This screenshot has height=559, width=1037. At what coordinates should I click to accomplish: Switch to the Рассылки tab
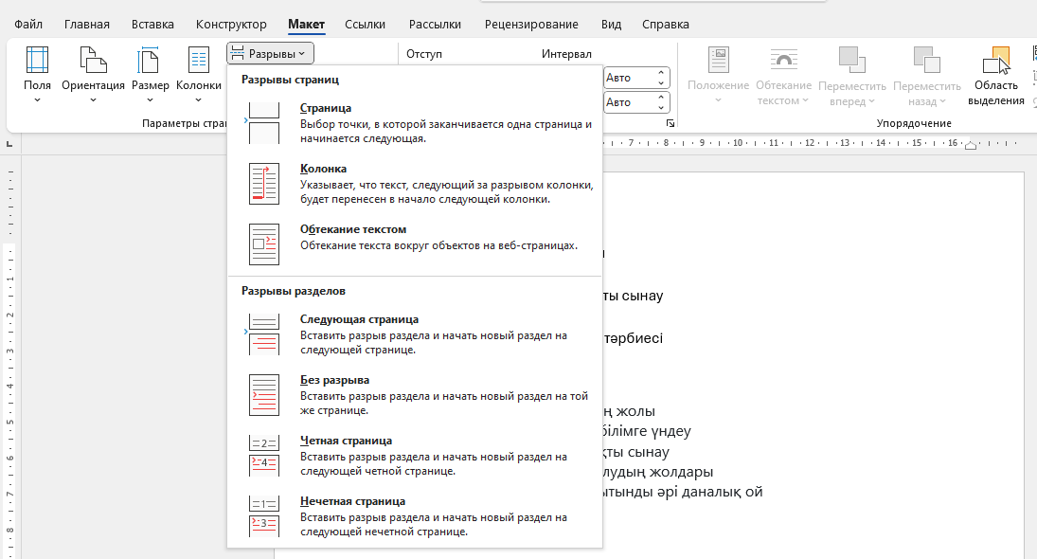click(x=435, y=25)
